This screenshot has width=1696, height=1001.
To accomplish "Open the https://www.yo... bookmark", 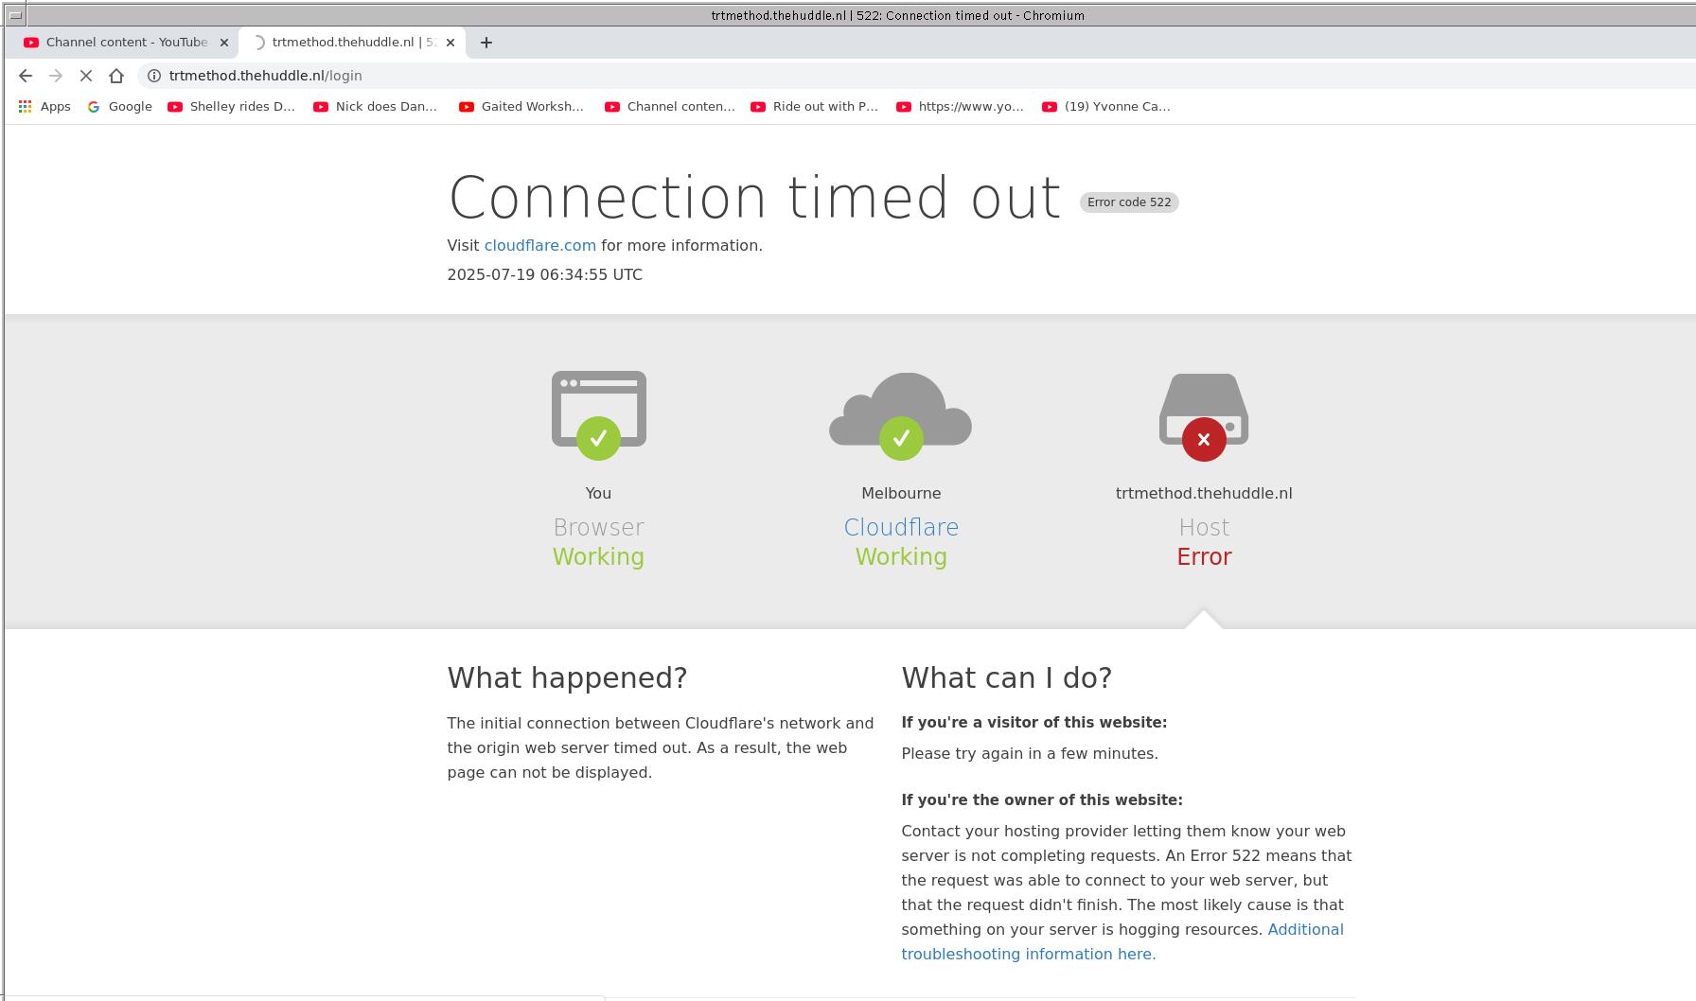I will pyautogui.click(x=961, y=107).
